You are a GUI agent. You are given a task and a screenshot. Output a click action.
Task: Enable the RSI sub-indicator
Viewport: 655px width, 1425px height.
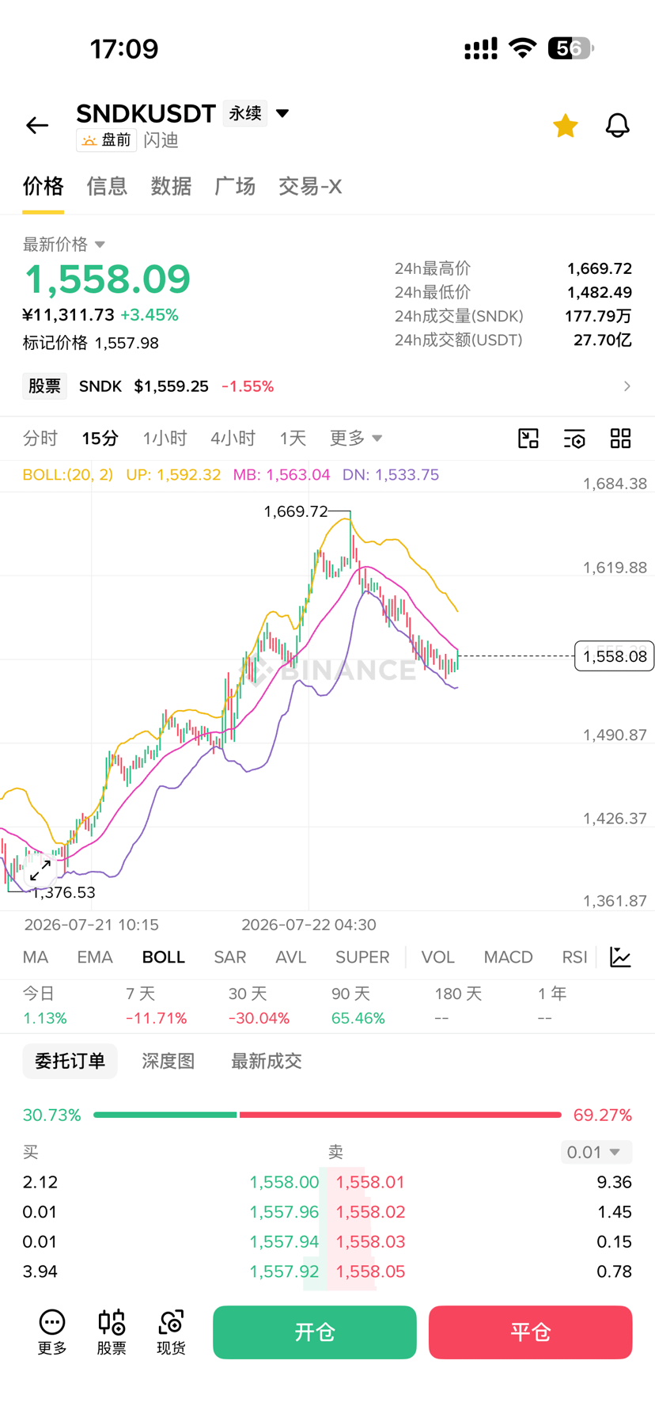coord(575,957)
